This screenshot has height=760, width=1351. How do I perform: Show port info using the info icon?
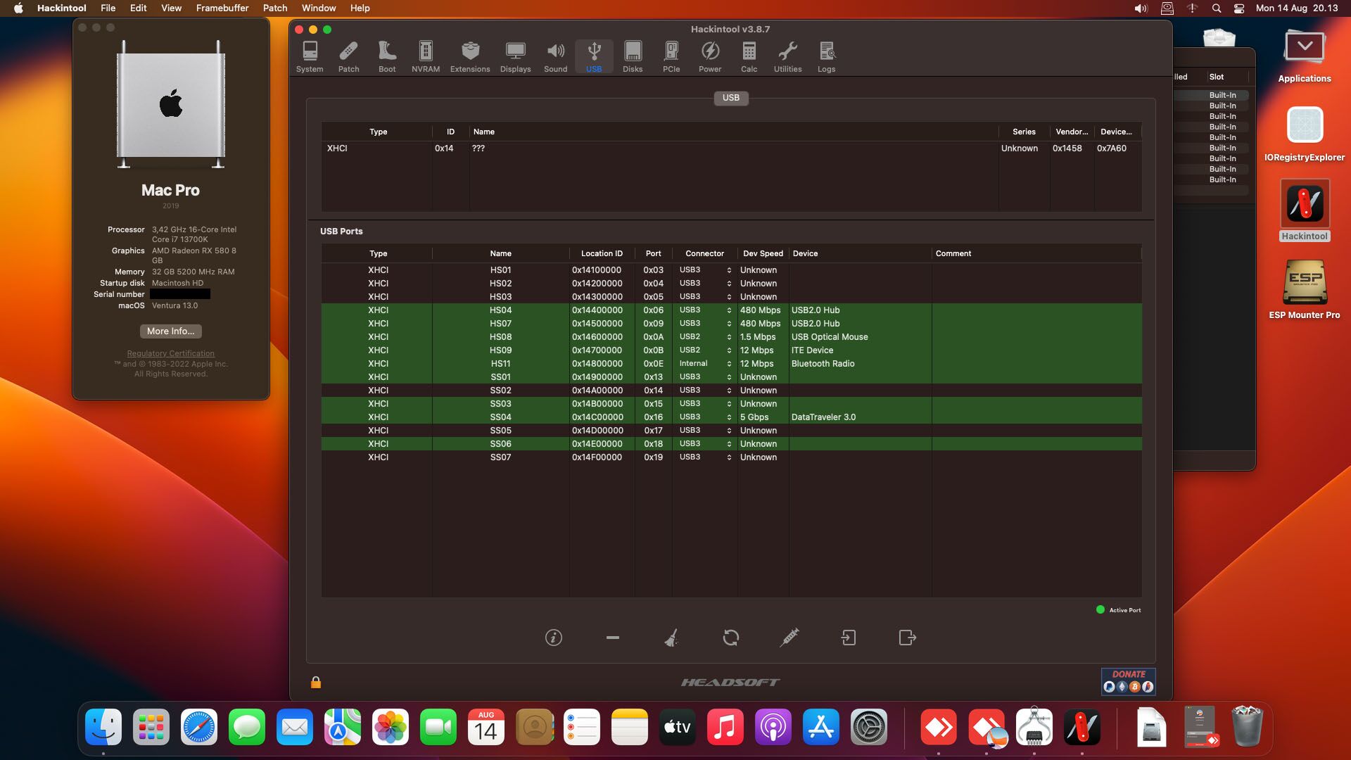click(553, 638)
